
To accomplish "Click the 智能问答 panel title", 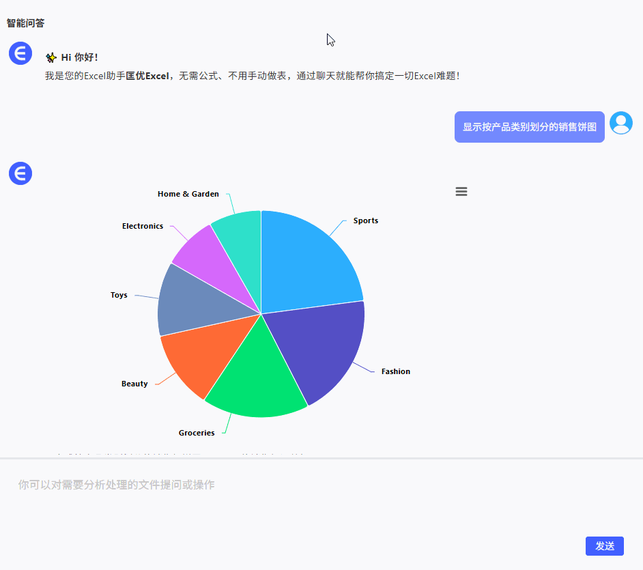I will point(25,23).
